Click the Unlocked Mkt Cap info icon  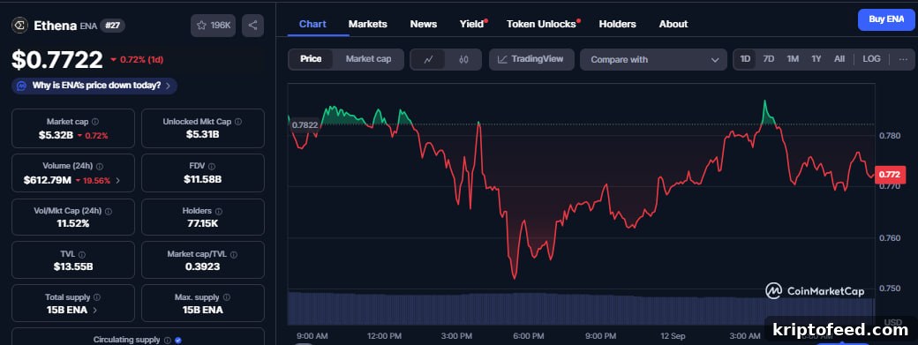pos(238,122)
